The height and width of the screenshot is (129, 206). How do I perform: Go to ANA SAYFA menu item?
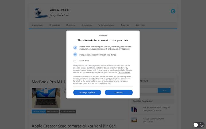[x=37, y=25]
